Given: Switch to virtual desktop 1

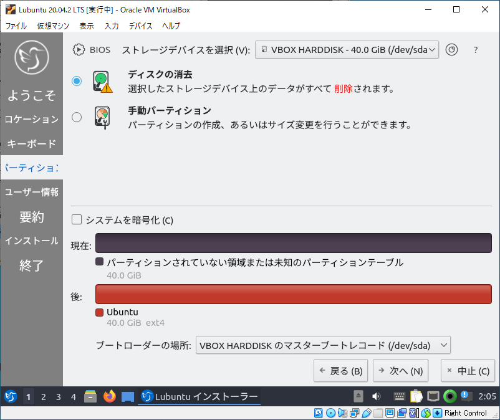Looking at the screenshot, I should pyautogui.click(x=29, y=397).
